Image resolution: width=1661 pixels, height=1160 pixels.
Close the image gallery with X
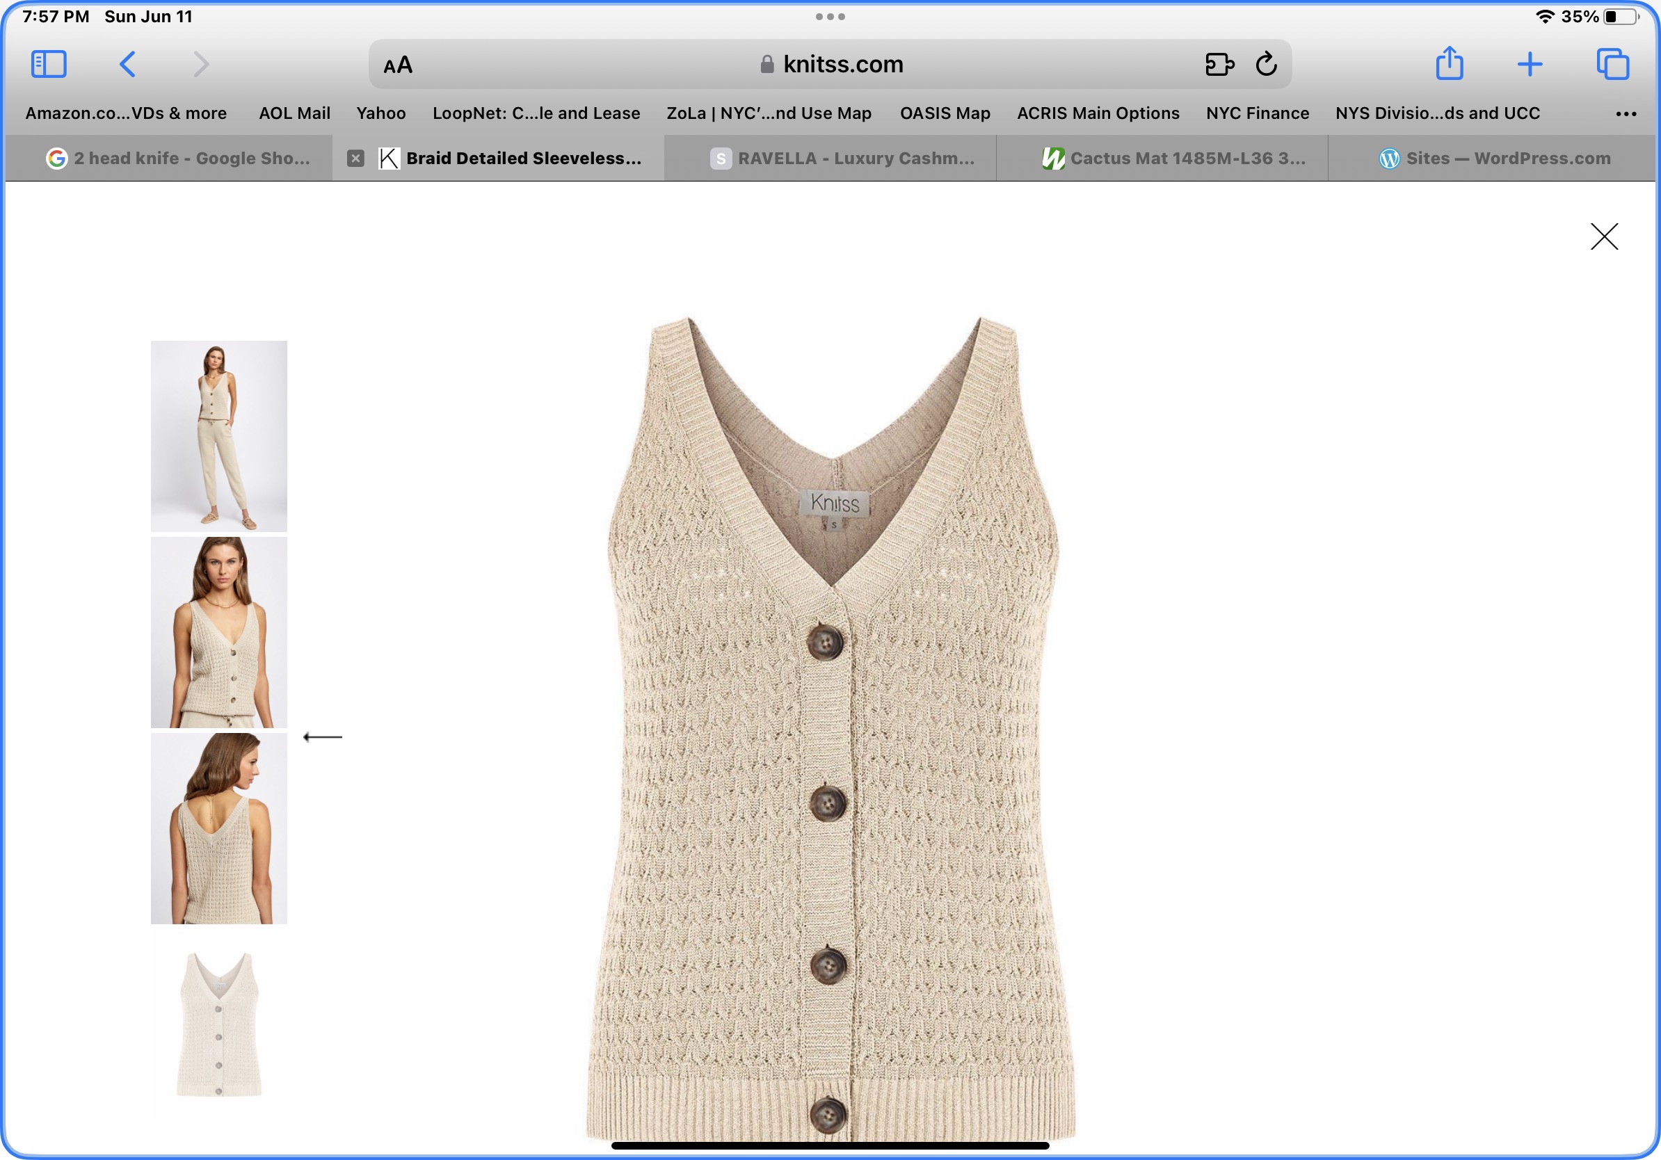(1604, 236)
